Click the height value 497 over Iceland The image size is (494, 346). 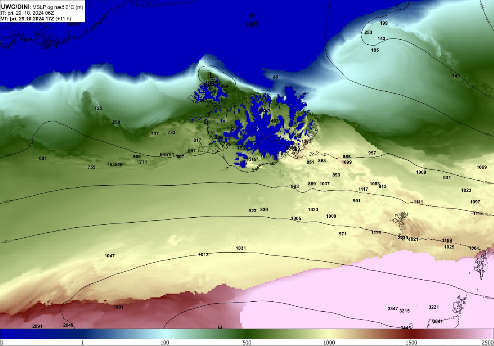[x=274, y=121]
